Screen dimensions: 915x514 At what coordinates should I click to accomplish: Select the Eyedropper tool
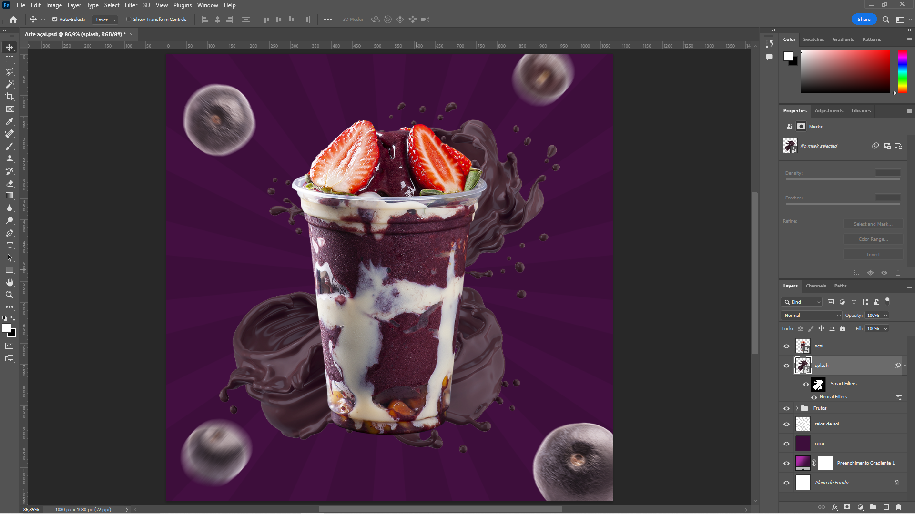pyautogui.click(x=10, y=120)
